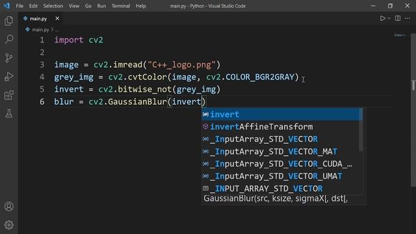416x234 pixels.
Task: Select the _InputArray_STD_VECTOR suggestion
Action: [x=280, y=139]
